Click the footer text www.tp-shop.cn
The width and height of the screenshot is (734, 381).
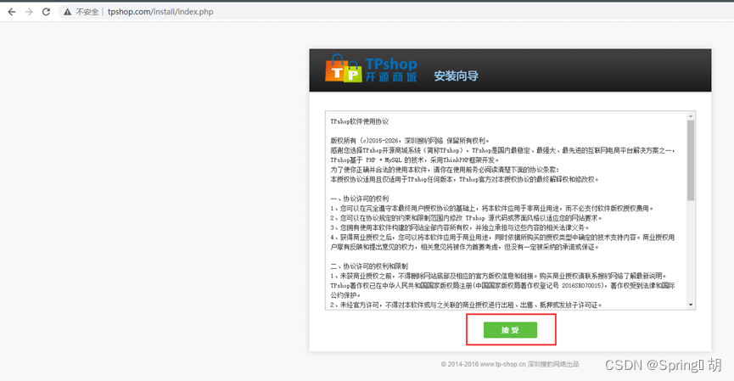(502, 364)
